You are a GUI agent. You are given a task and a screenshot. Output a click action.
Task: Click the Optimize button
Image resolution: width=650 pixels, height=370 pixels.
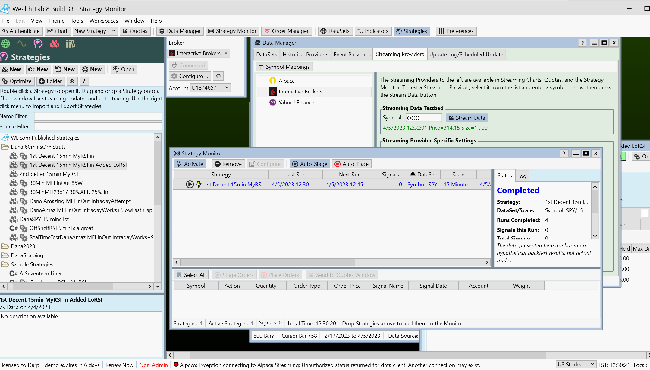pos(17,81)
